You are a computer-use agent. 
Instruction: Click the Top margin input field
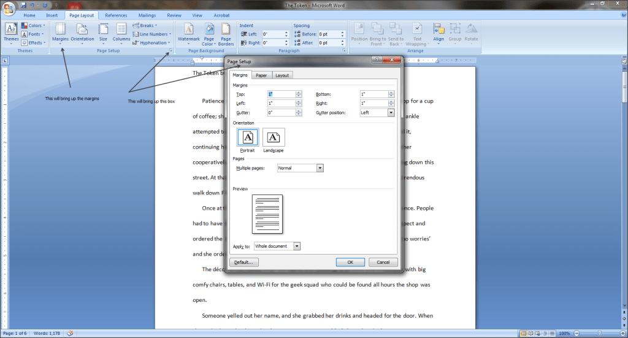click(281, 94)
